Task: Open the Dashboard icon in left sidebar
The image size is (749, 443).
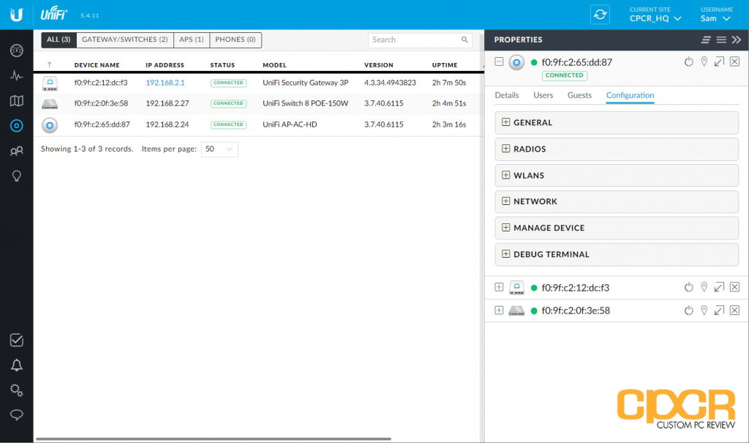Action: pyautogui.click(x=16, y=51)
